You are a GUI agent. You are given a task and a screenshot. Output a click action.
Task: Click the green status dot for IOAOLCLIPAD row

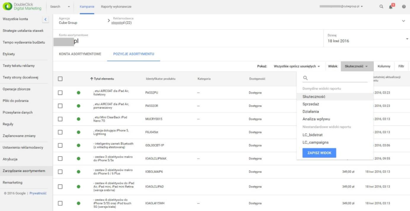[78, 187]
